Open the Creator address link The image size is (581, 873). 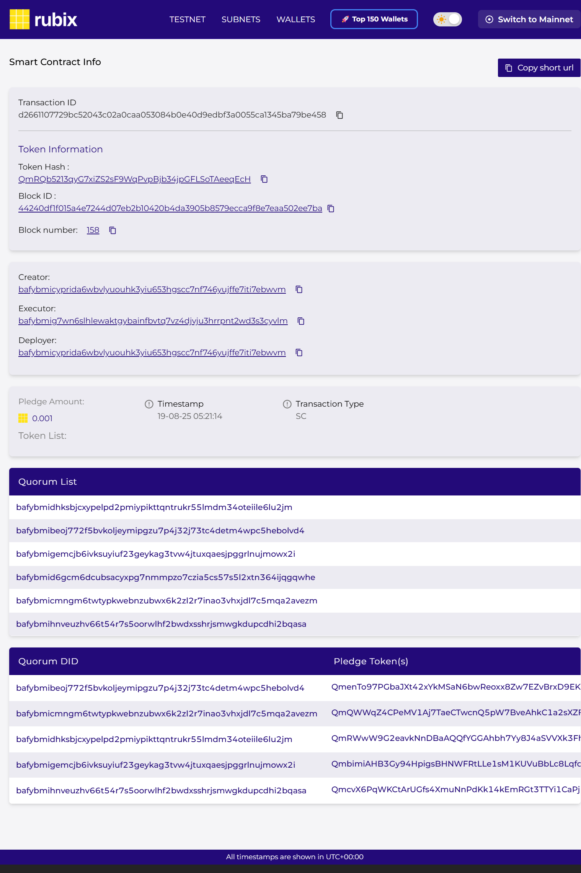click(x=152, y=289)
